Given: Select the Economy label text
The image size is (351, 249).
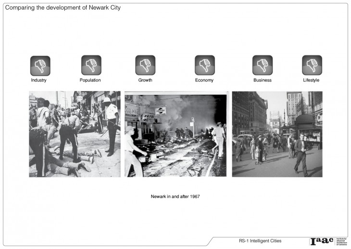Looking at the screenshot, I should 204,80.
